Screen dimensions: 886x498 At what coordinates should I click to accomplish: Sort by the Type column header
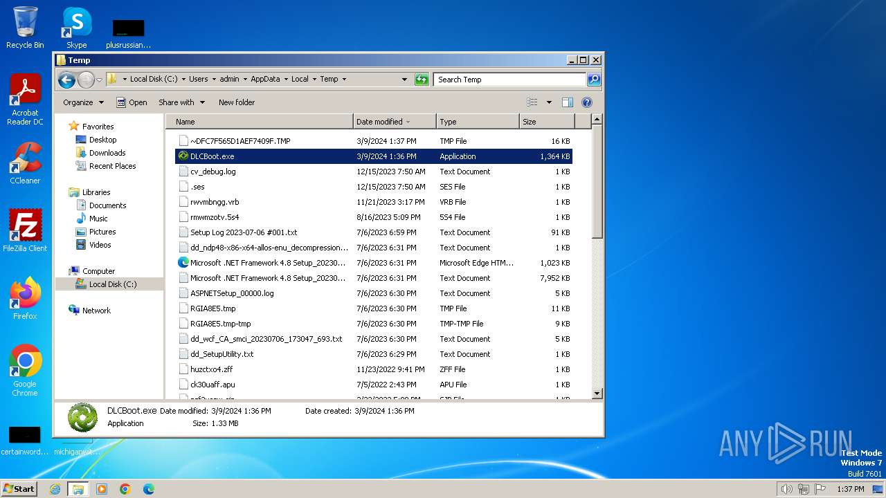pyautogui.click(x=478, y=122)
